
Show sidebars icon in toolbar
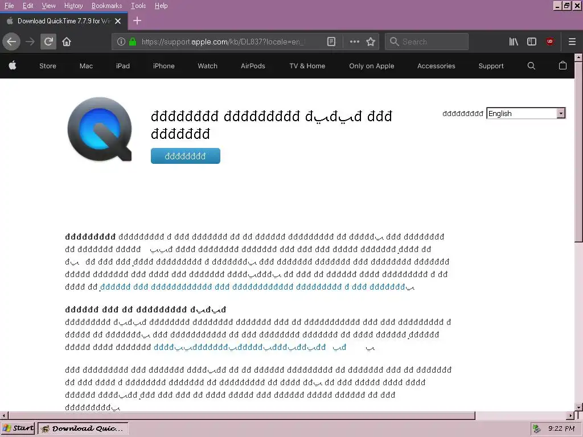click(x=532, y=42)
